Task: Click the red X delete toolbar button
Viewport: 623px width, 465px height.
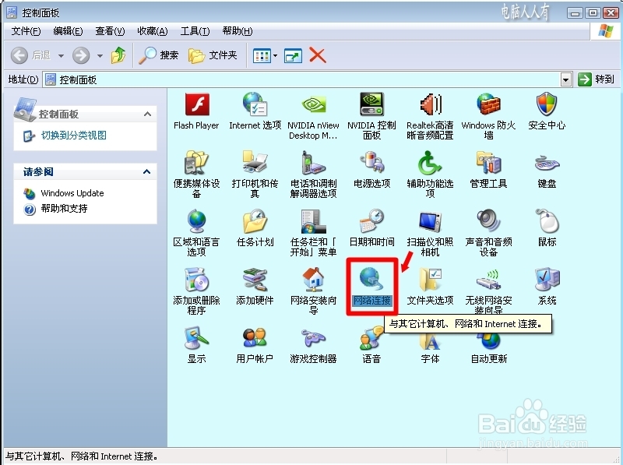Action: point(318,55)
